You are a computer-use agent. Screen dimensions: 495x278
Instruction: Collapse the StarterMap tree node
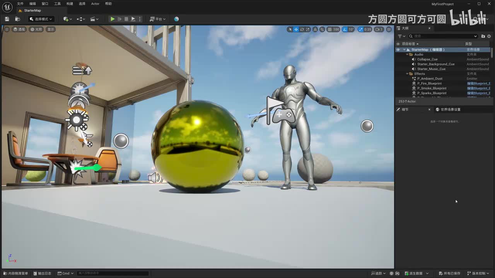tap(404, 50)
